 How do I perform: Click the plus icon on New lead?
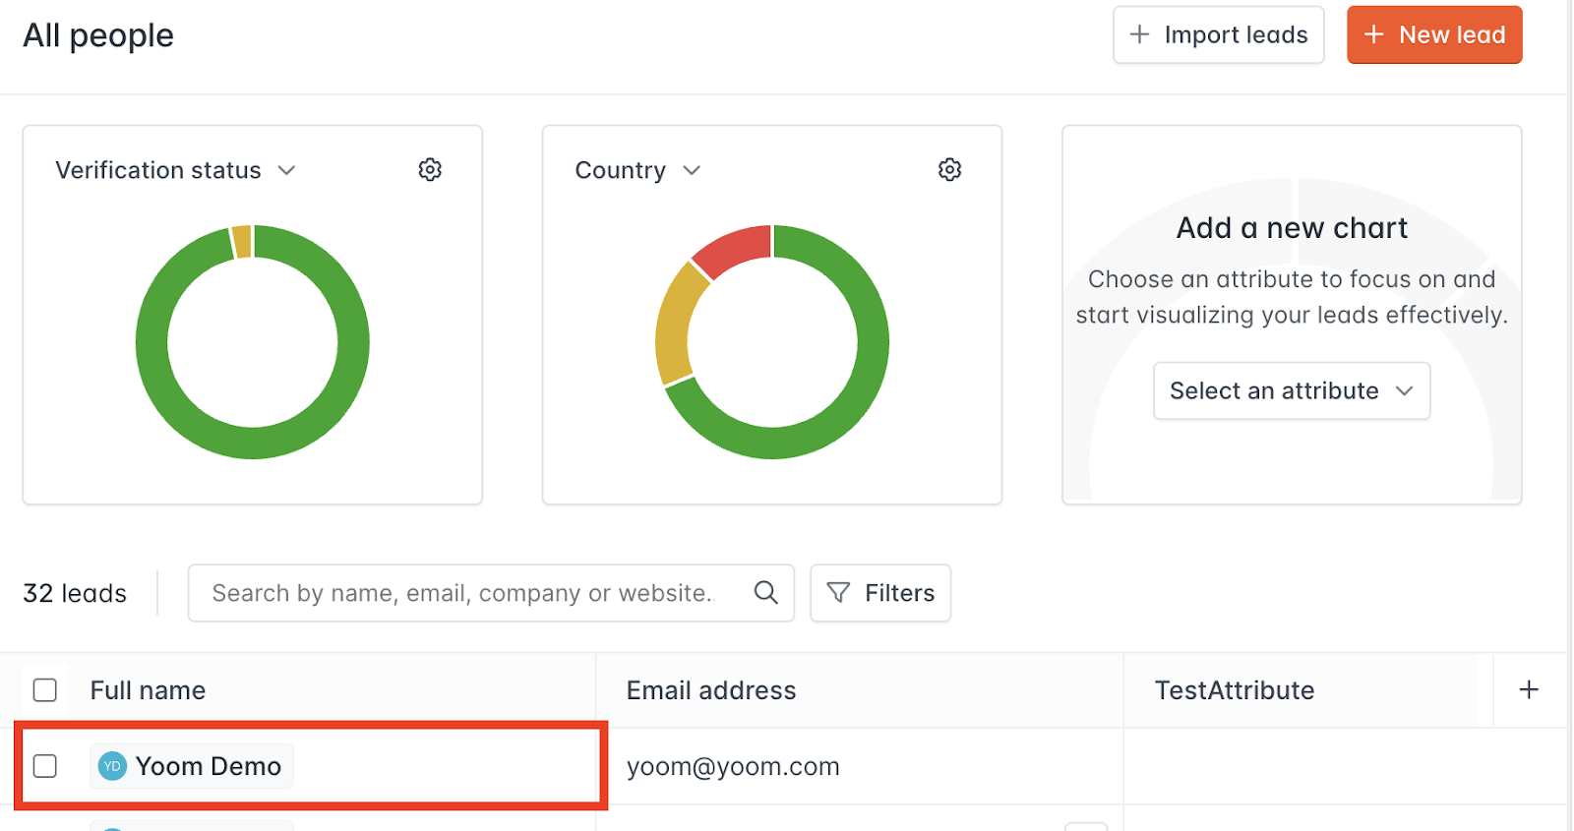(x=1374, y=34)
